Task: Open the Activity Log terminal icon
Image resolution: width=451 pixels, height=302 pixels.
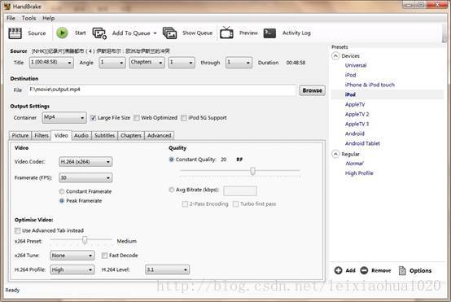Action: (269, 33)
